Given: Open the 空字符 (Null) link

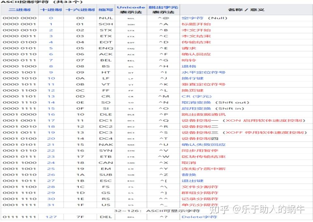Looking at the screenshot, I should pos(194,18).
